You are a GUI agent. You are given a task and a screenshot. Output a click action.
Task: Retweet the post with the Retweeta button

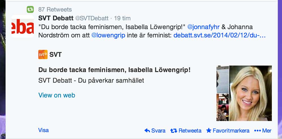186,131
